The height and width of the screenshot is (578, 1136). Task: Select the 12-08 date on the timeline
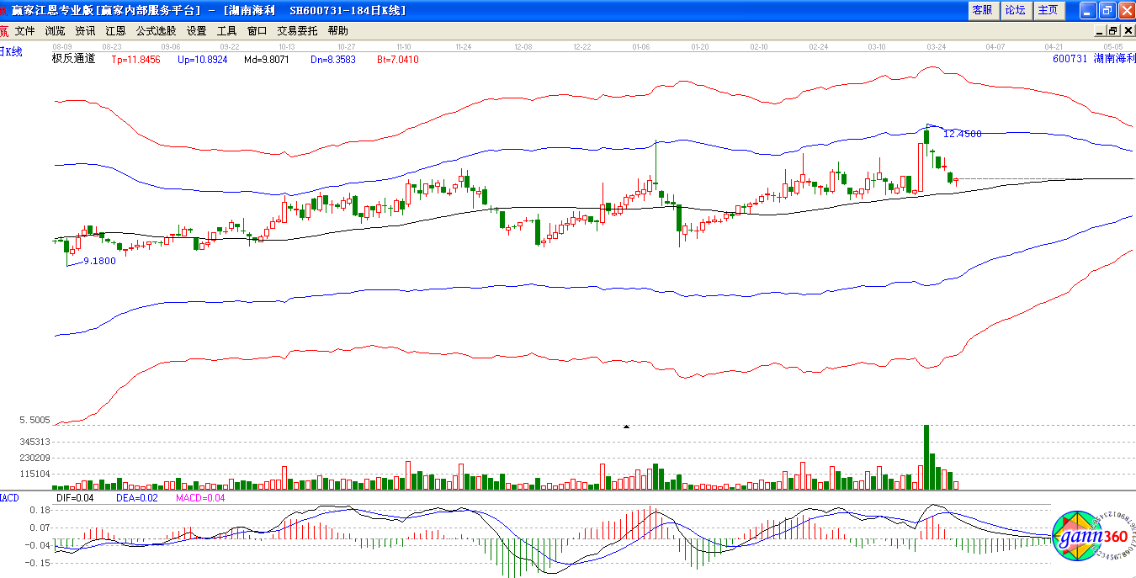point(523,46)
